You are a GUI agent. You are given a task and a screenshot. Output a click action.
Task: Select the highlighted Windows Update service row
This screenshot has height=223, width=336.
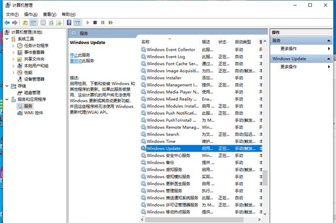point(201,148)
